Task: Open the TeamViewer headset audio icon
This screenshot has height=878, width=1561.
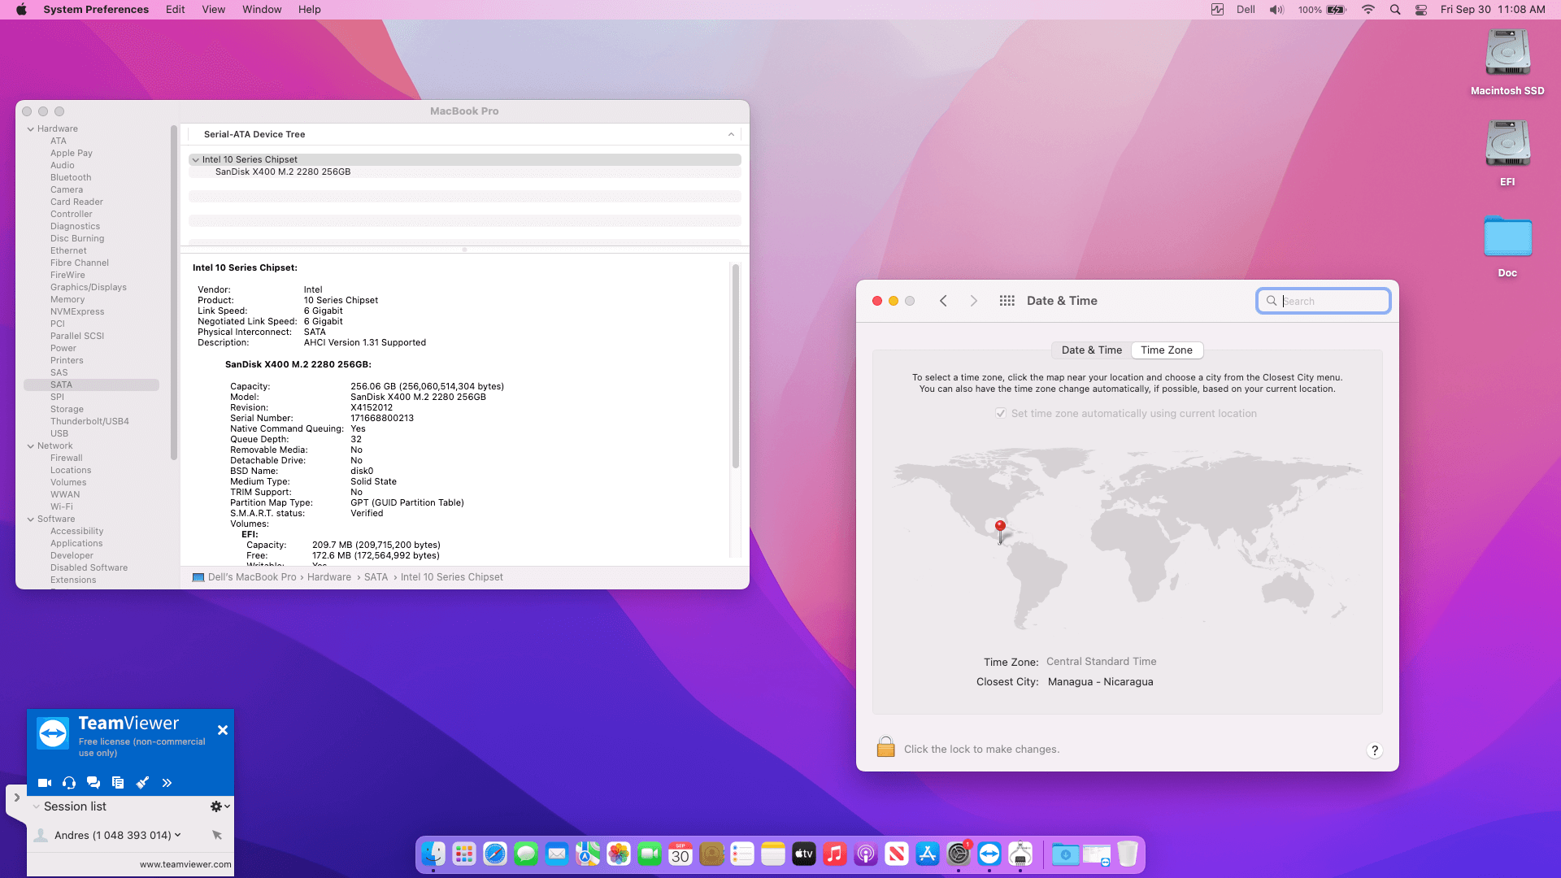Action: 69,783
